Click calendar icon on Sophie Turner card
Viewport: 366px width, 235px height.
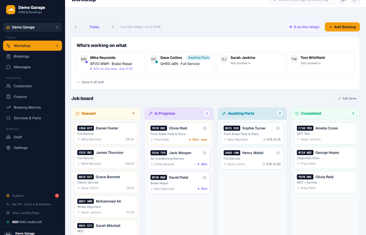[278, 128]
